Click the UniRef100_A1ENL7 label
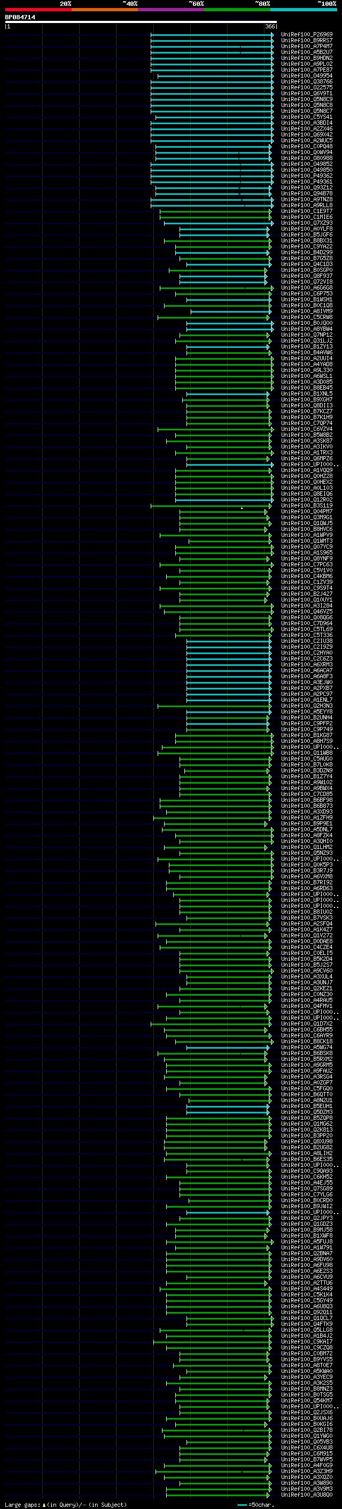342x1509 pixels. click(307, 700)
